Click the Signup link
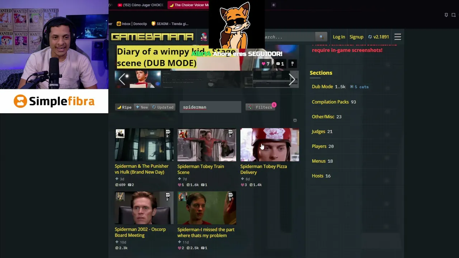 356,37
